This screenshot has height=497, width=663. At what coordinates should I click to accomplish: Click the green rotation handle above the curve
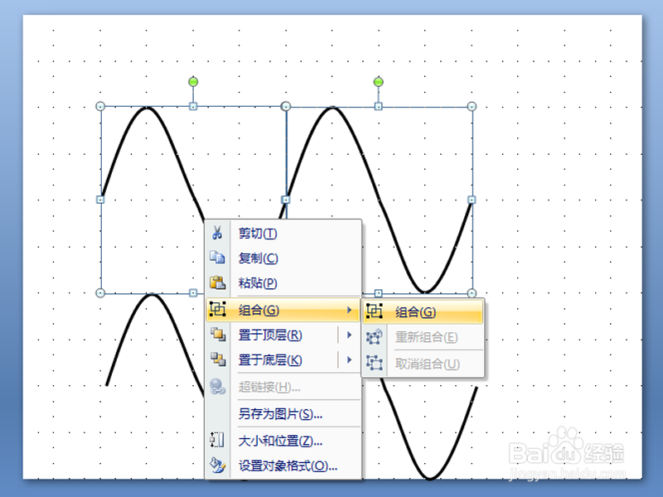(193, 83)
